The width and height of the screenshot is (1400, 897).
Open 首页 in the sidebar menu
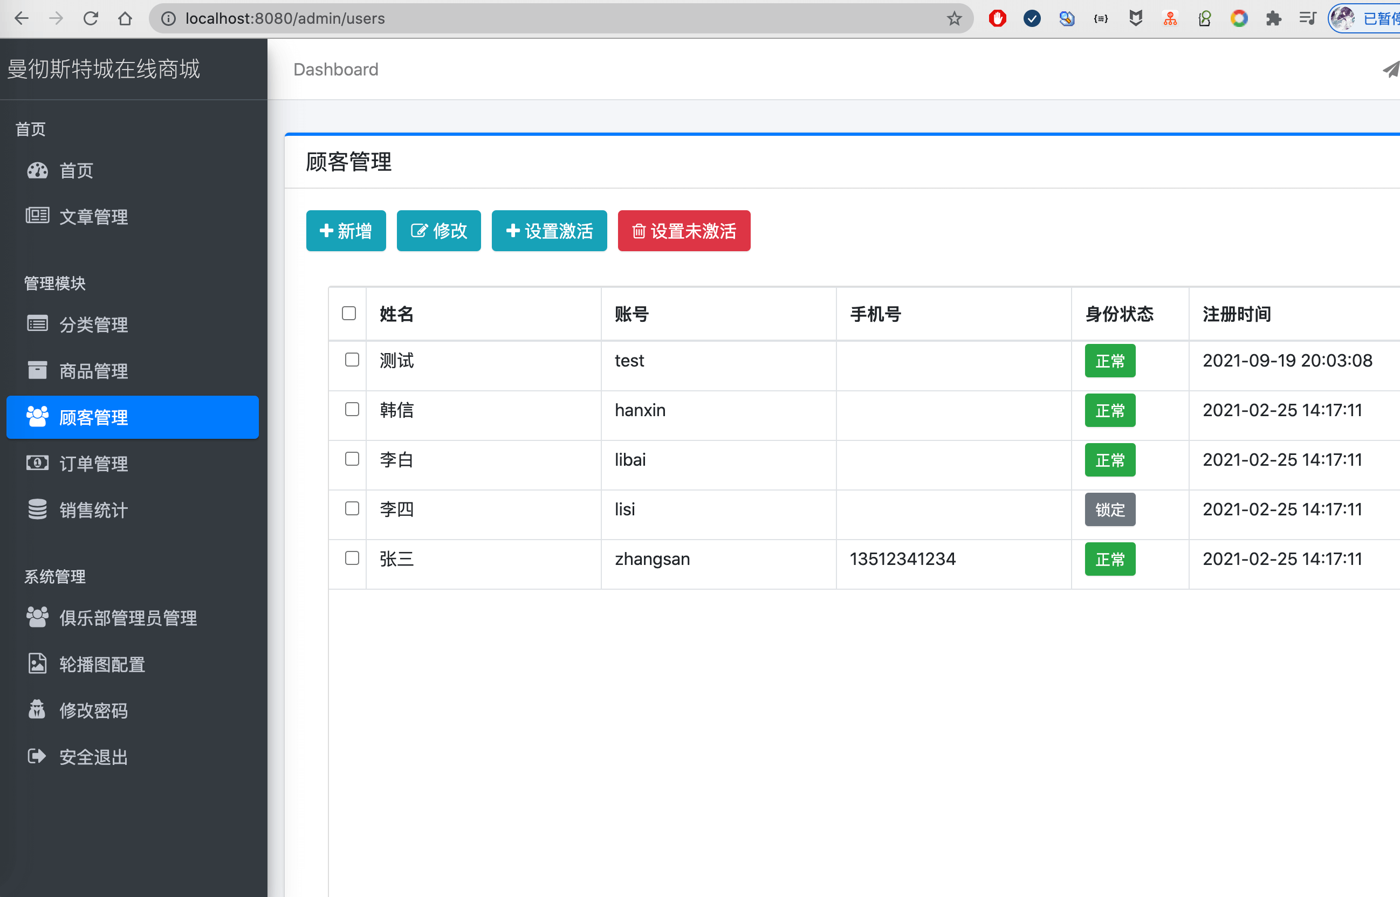[133, 171]
